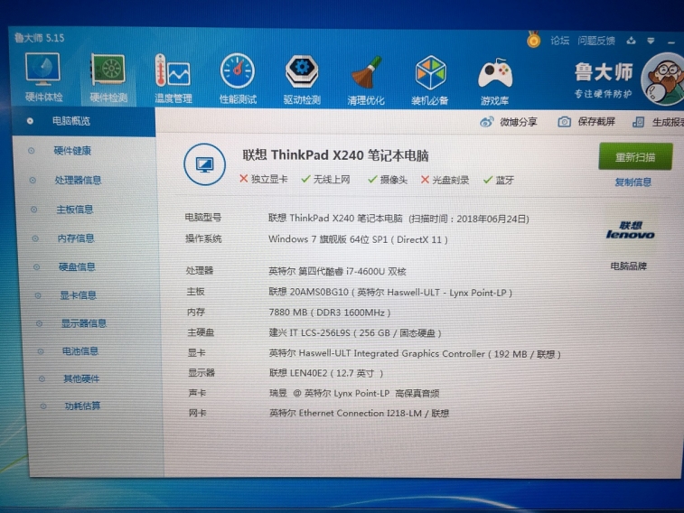Select 主板信息 sidebar item

pos(75,210)
